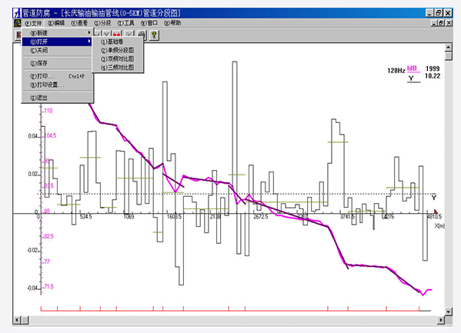Viewport: 461px width, 333px height.
Task: Click the horizontal scrollbar right arrow
Action: pyautogui.click(x=440, y=320)
